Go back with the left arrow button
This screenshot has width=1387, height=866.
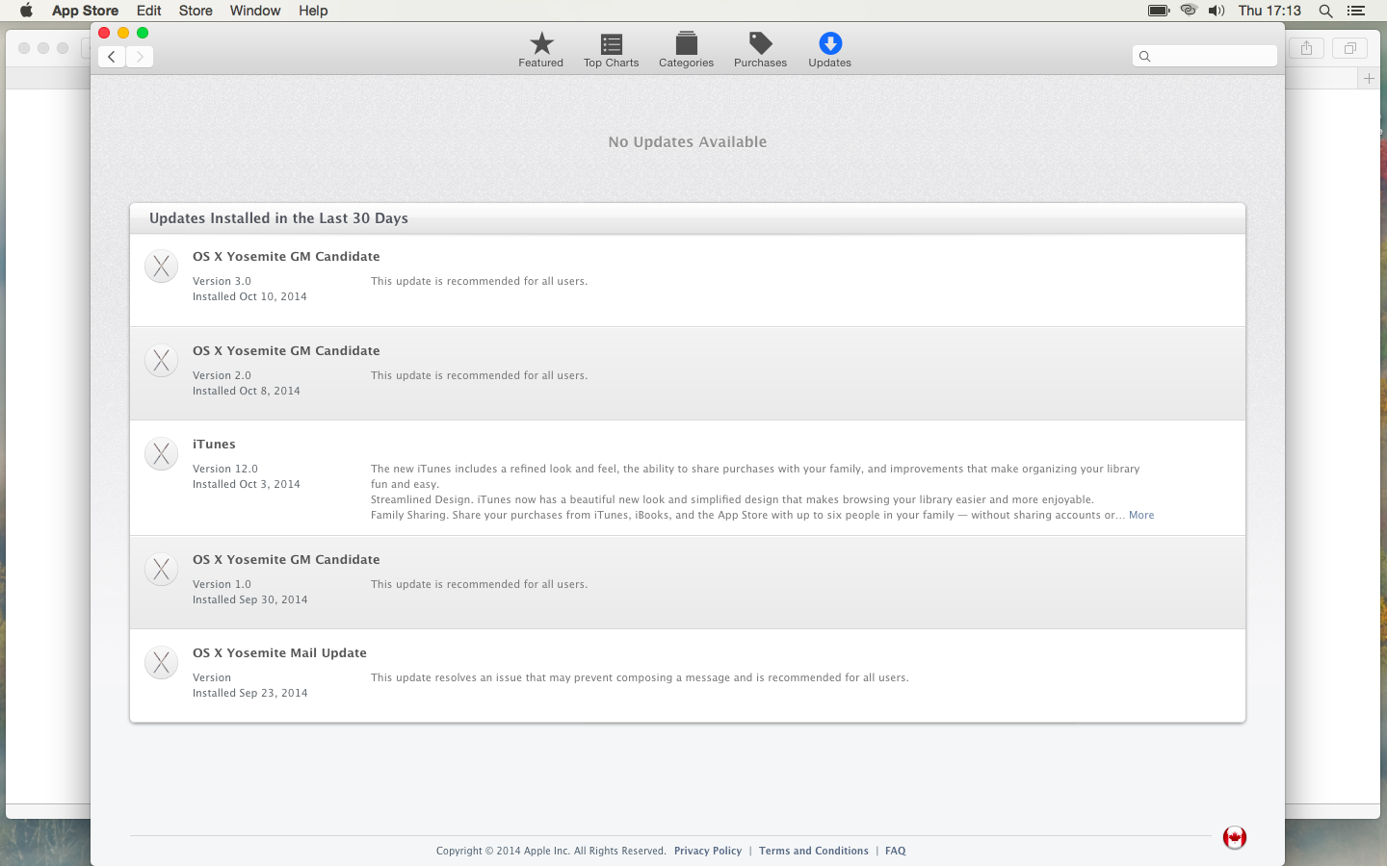112,57
